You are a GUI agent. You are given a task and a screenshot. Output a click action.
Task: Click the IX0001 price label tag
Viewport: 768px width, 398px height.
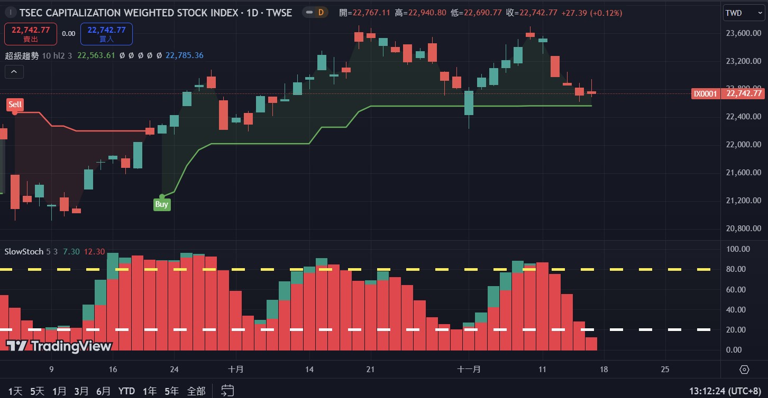705,94
